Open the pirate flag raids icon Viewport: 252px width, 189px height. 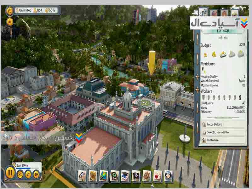[136, 175]
